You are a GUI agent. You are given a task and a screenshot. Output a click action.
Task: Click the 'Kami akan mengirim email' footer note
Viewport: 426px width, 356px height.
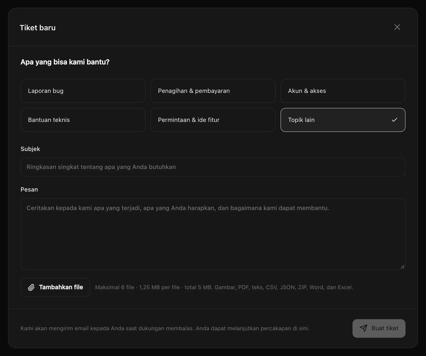point(165,328)
